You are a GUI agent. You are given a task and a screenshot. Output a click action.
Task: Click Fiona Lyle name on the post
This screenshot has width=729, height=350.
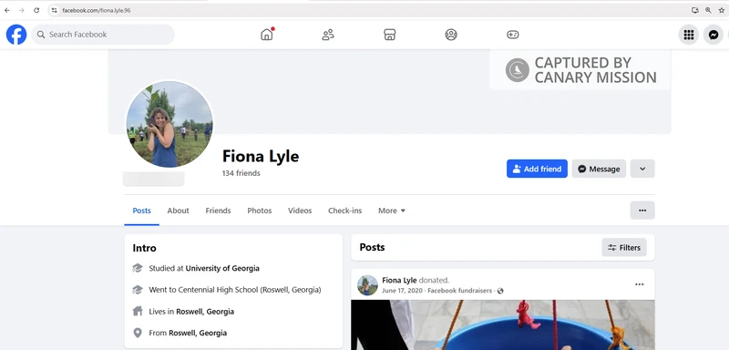pyautogui.click(x=399, y=281)
